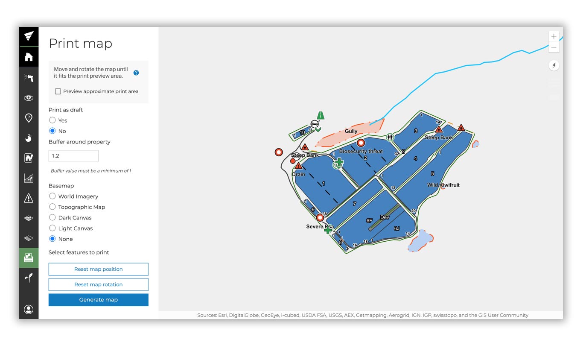Screen dimensions: 583x357
Task: Click the blue help question icon
Action: point(136,73)
